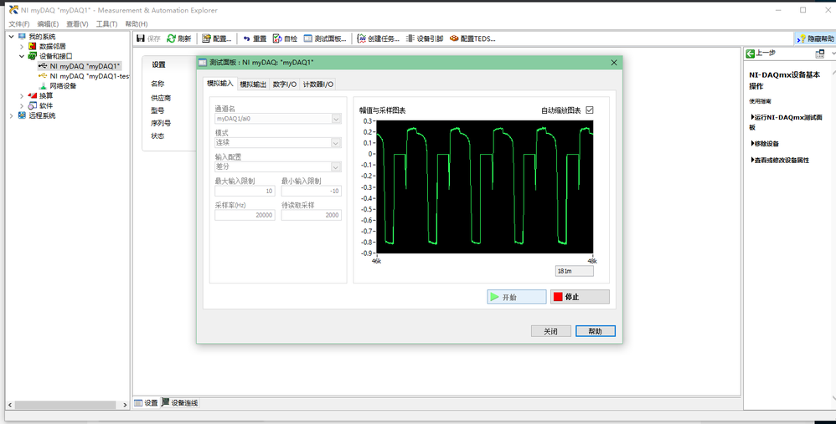Collapse the 我的系统 tree node
This screenshot has height=424, width=836.
click(x=11, y=36)
